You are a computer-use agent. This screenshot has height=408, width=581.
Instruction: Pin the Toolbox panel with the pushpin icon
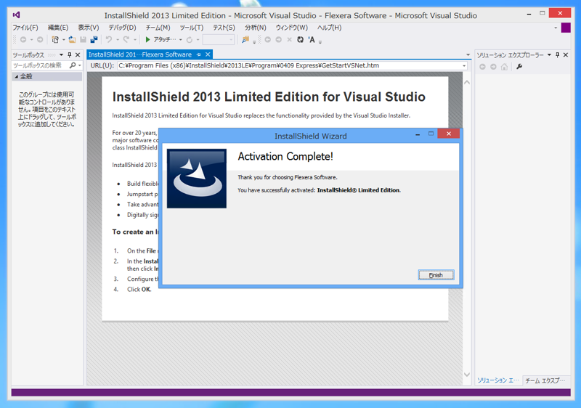coord(69,54)
